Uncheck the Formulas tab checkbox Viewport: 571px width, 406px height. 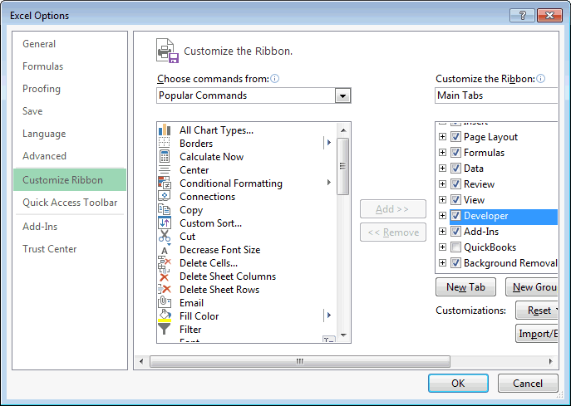(x=455, y=153)
